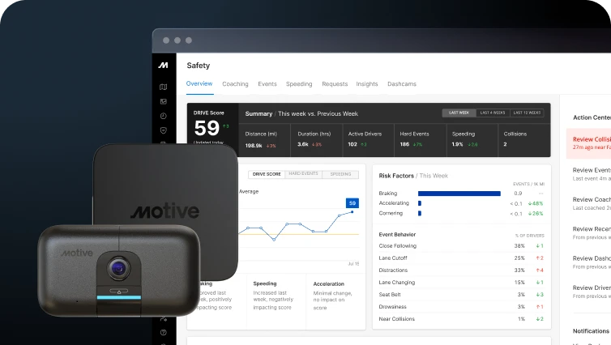Click the clock icon in the sidebar
This screenshot has height=345, width=611.
coord(164,116)
